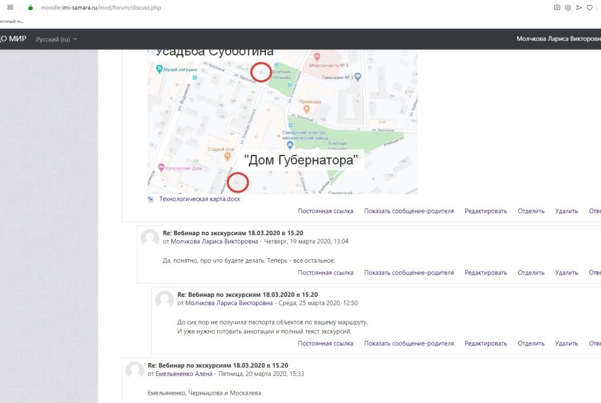Click text Емельяненко, Чернышова и Москалева
601x403 pixels.
(x=204, y=393)
